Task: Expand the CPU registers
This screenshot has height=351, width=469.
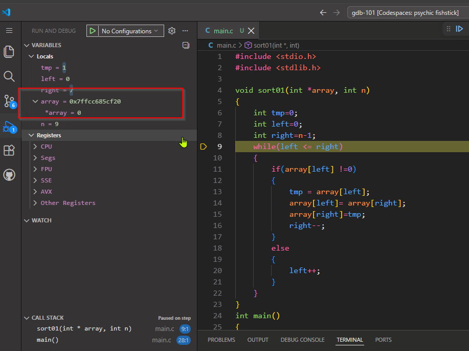Action: click(x=35, y=147)
